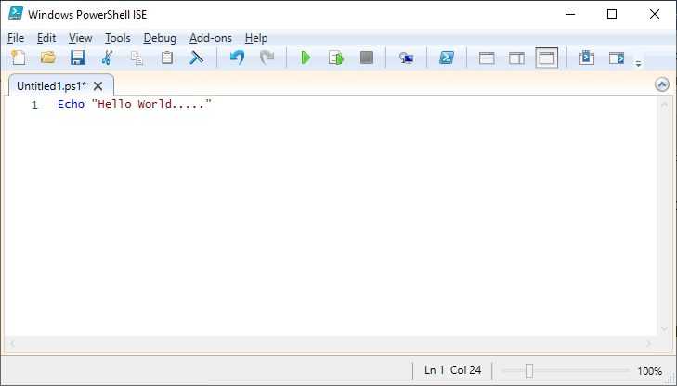Image resolution: width=677 pixels, height=386 pixels.
Task: Open the Tools menu
Action: 117,38
